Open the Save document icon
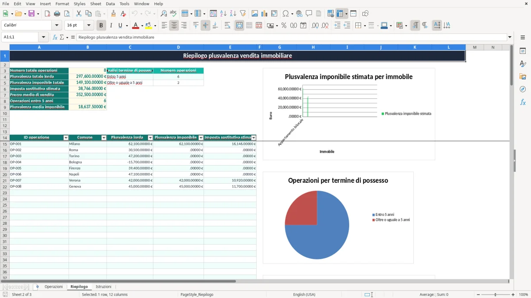The height and width of the screenshot is (298, 531). [31, 14]
